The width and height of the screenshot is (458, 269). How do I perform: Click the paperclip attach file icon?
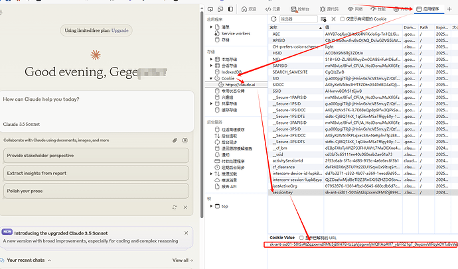[x=175, y=140]
